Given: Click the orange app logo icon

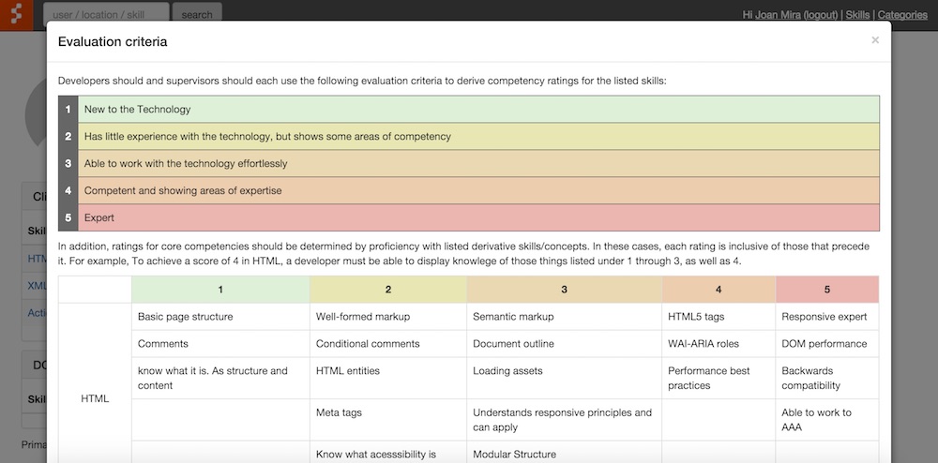Looking at the screenshot, I should (x=16, y=15).
